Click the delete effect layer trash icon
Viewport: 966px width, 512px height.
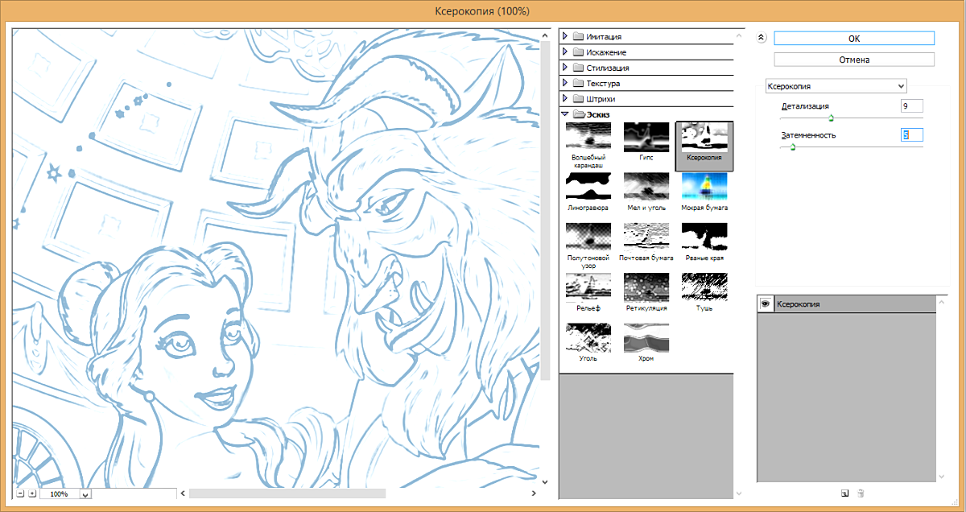coord(861,493)
